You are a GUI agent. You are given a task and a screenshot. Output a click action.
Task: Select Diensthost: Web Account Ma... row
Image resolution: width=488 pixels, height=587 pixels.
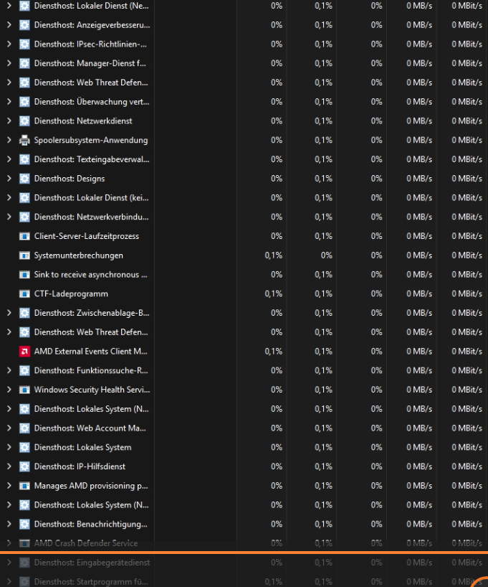click(244, 428)
